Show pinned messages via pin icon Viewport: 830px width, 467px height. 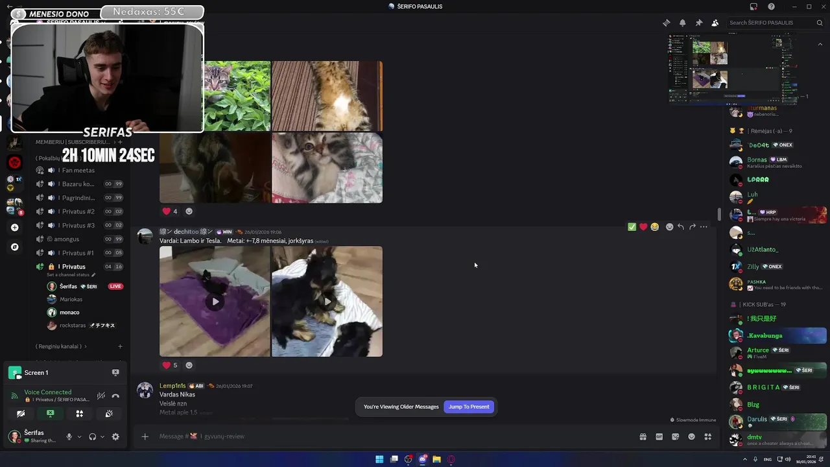tap(698, 23)
